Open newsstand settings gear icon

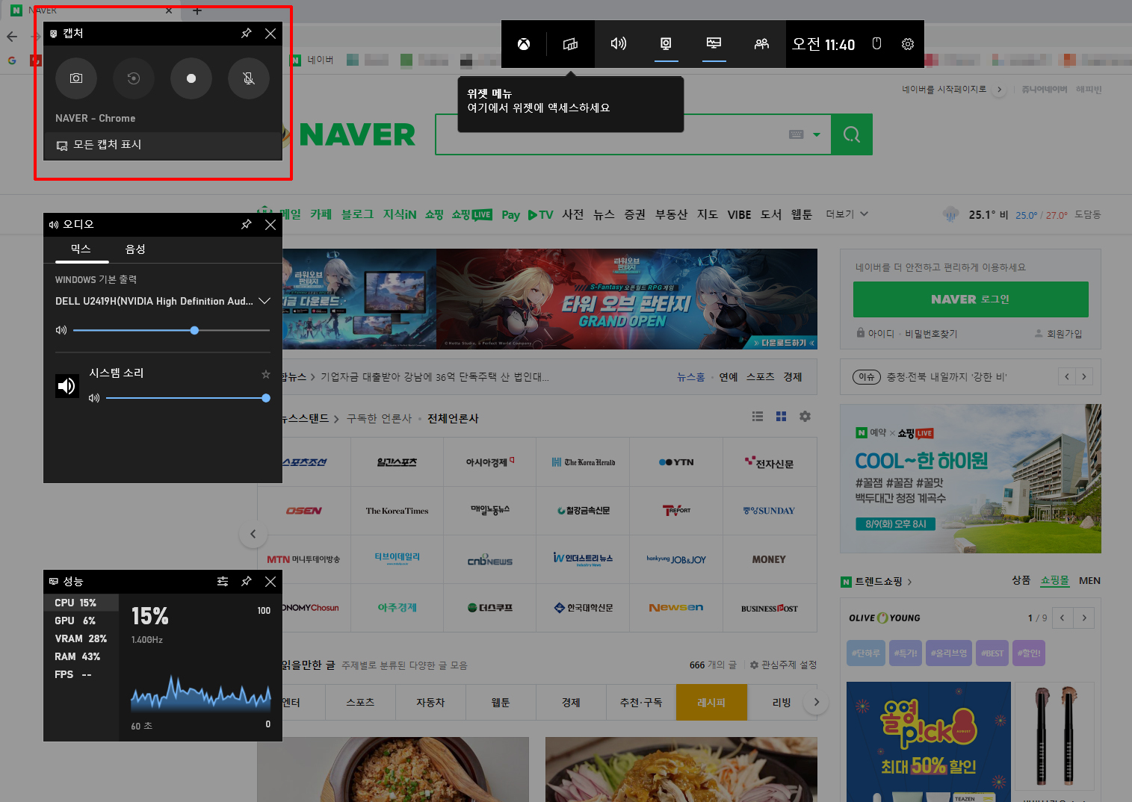[x=805, y=417]
